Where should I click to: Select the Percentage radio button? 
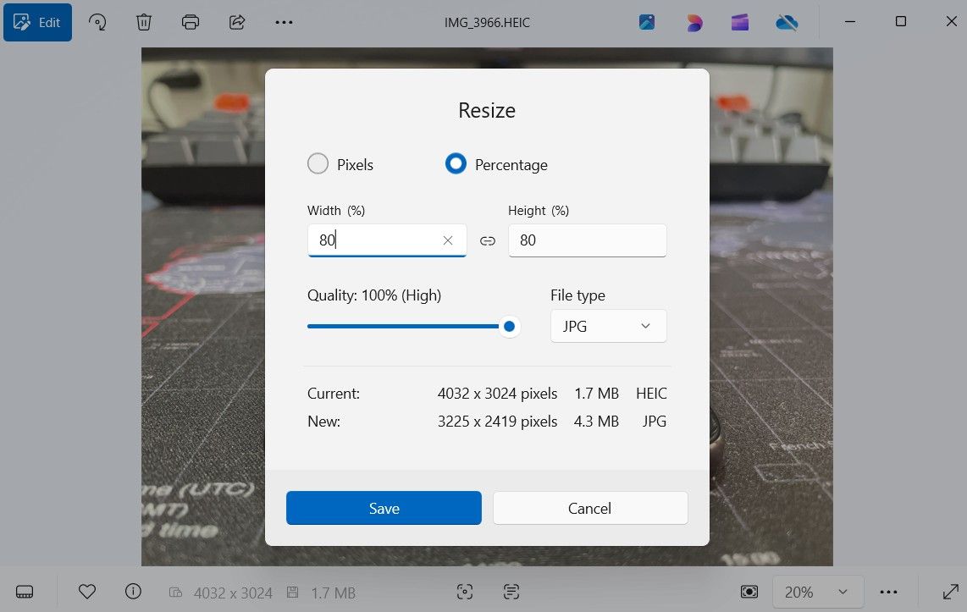pyautogui.click(x=456, y=164)
